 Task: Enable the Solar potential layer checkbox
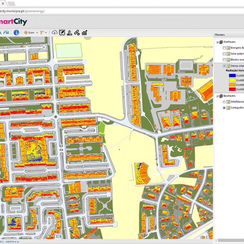[224, 54]
